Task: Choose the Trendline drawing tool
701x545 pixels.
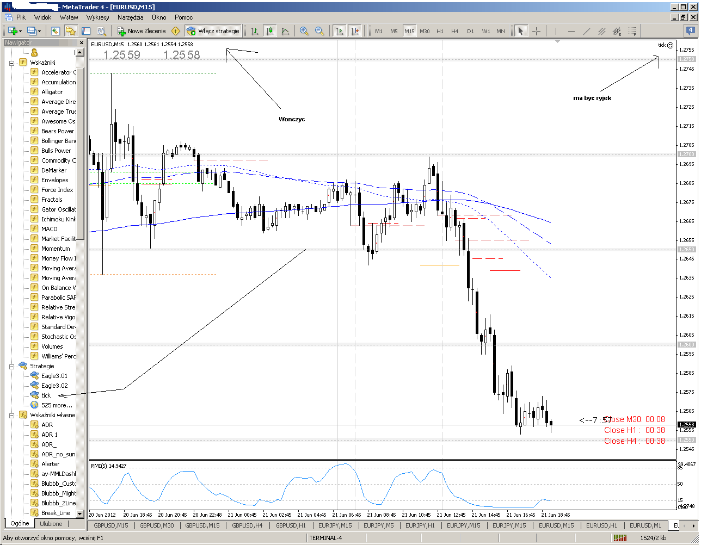Action: (x=587, y=31)
